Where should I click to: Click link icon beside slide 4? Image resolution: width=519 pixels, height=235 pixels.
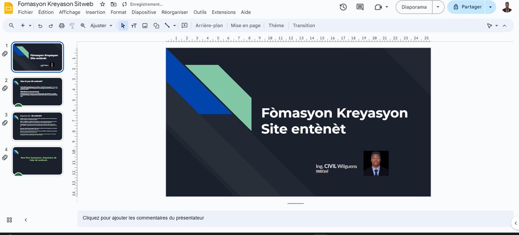click(5, 157)
